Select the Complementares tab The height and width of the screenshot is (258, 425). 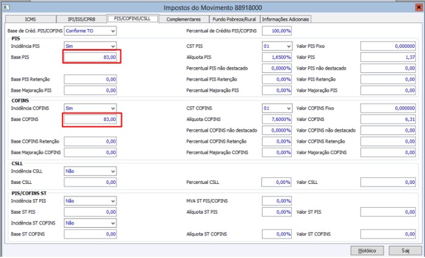[183, 19]
